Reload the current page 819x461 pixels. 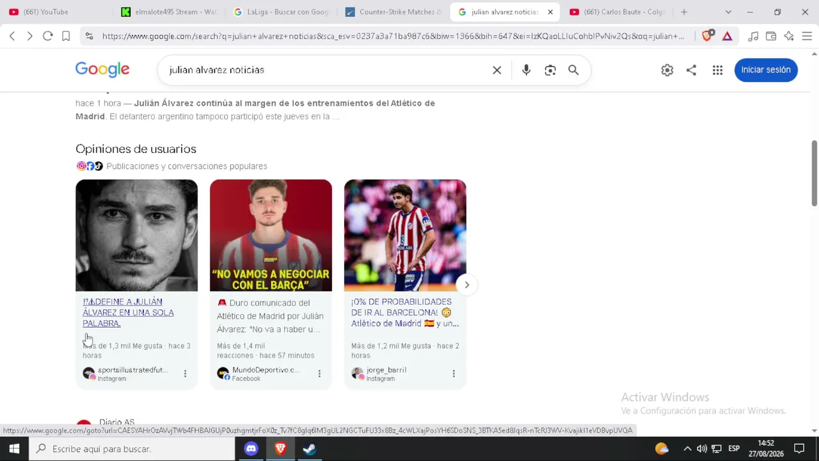point(47,36)
